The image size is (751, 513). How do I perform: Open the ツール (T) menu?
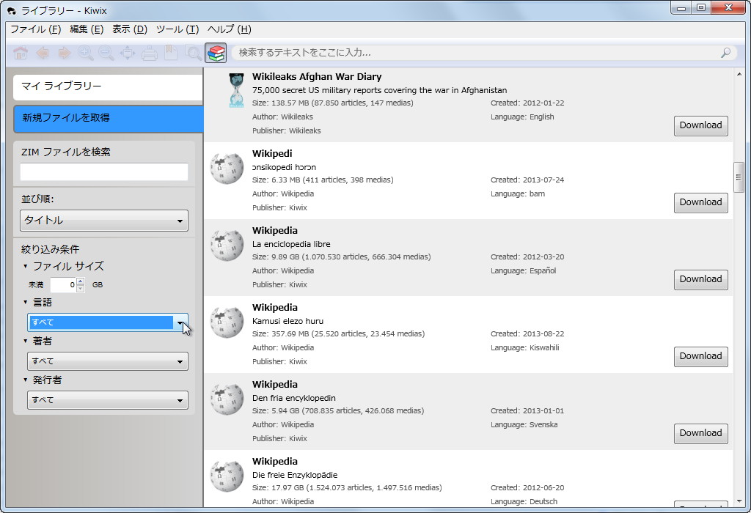tap(177, 29)
